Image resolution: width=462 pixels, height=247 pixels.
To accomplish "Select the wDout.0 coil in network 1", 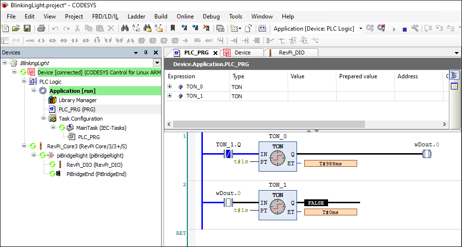I will tap(427, 154).
